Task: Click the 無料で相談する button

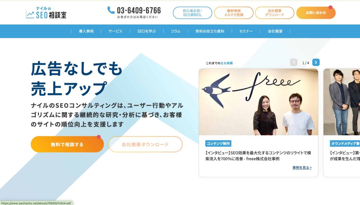Action: 67,144
